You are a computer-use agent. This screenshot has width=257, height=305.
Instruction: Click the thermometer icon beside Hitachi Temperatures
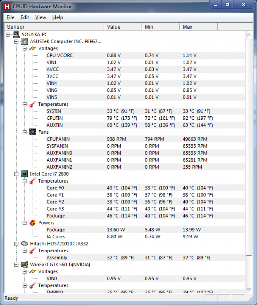pyautogui.click(x=33, y=251)
